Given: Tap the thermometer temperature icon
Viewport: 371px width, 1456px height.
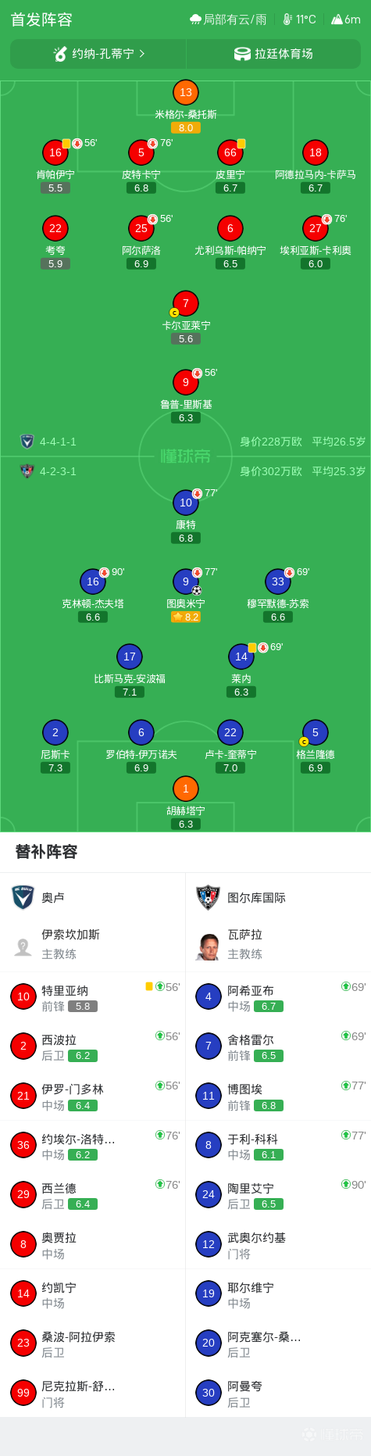Looking at the screenshot, I should pos(287,20).
